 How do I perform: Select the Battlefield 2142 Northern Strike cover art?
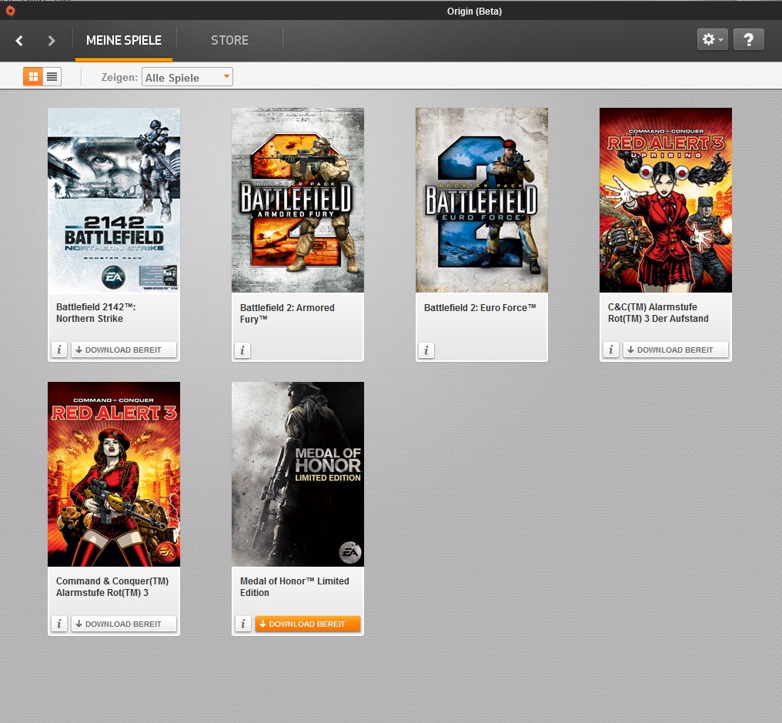pos(114,200)
